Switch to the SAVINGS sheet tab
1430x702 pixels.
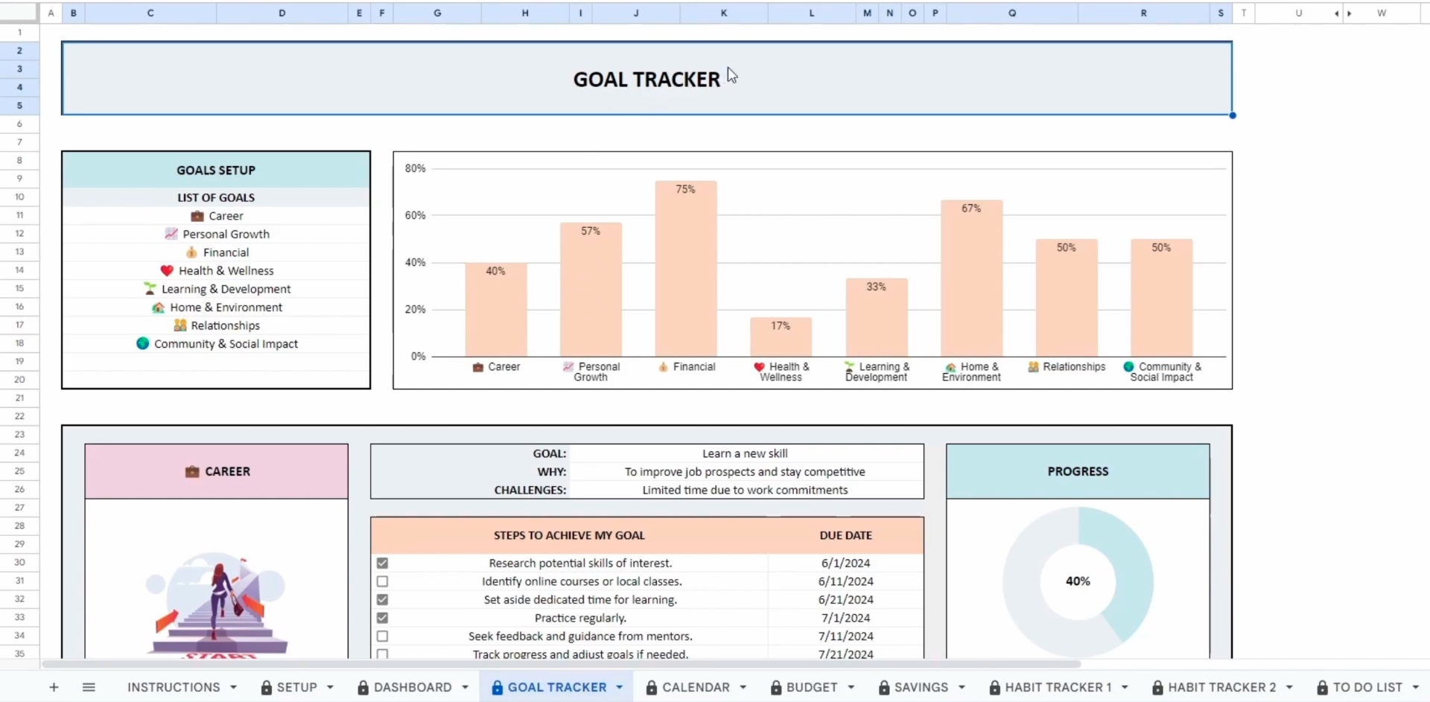tap(921, 687)
